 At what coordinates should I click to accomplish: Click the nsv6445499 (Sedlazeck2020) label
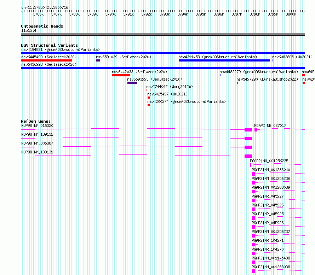49,57
